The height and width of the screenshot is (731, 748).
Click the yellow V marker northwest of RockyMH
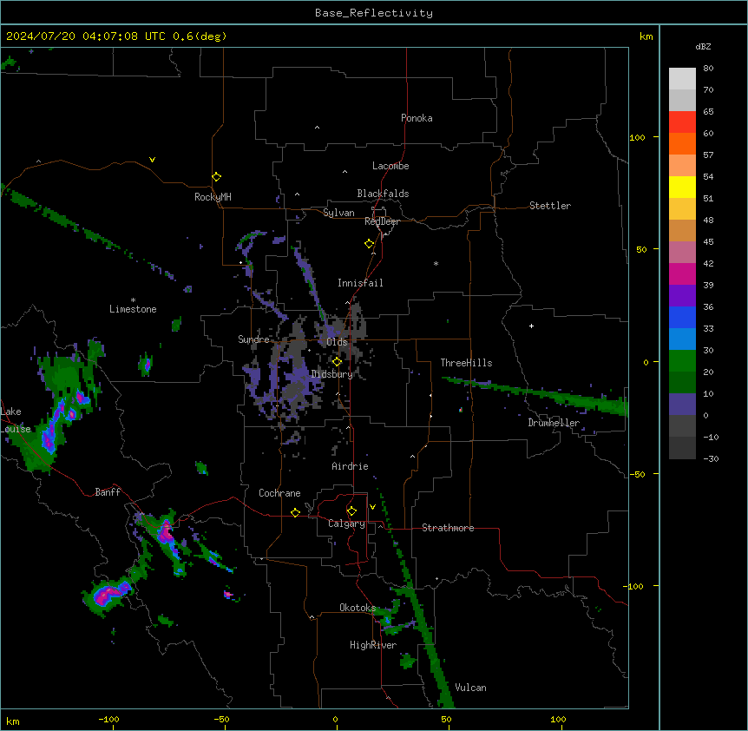[152, 160]
